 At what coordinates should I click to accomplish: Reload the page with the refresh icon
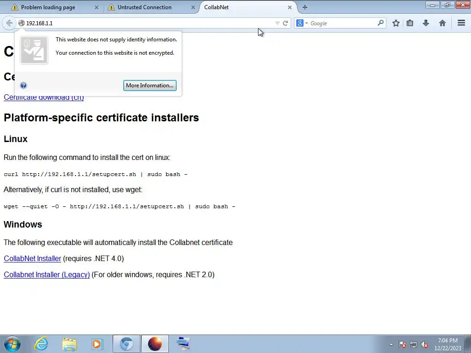(285, 23)
